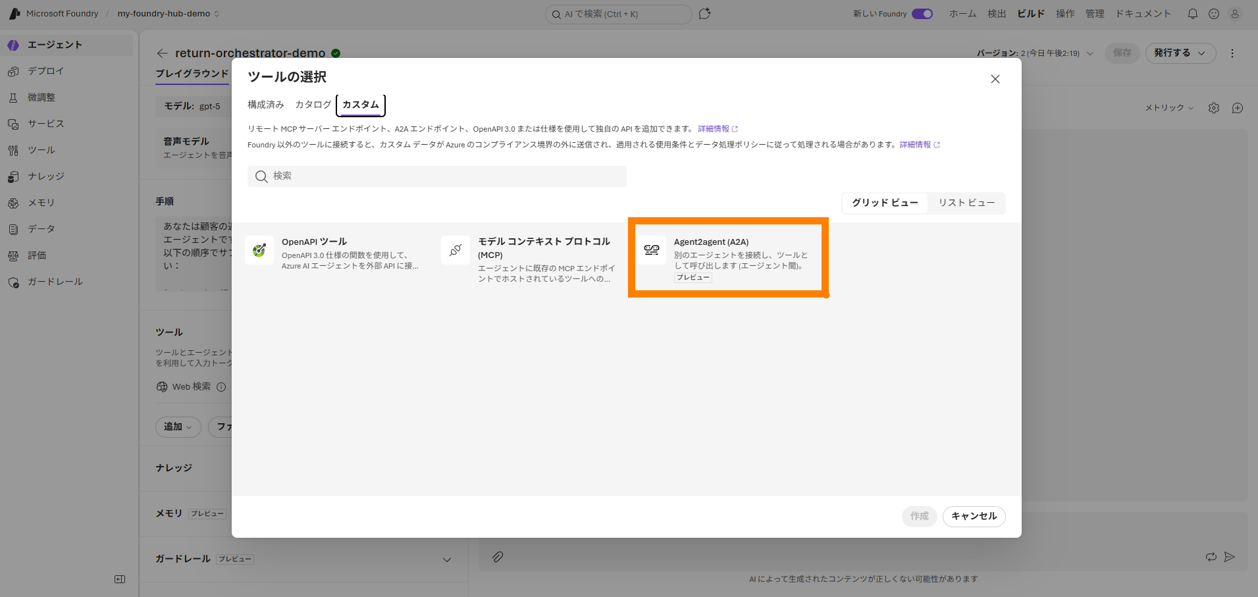Click the new chat plus icon

click(1238, 108)
